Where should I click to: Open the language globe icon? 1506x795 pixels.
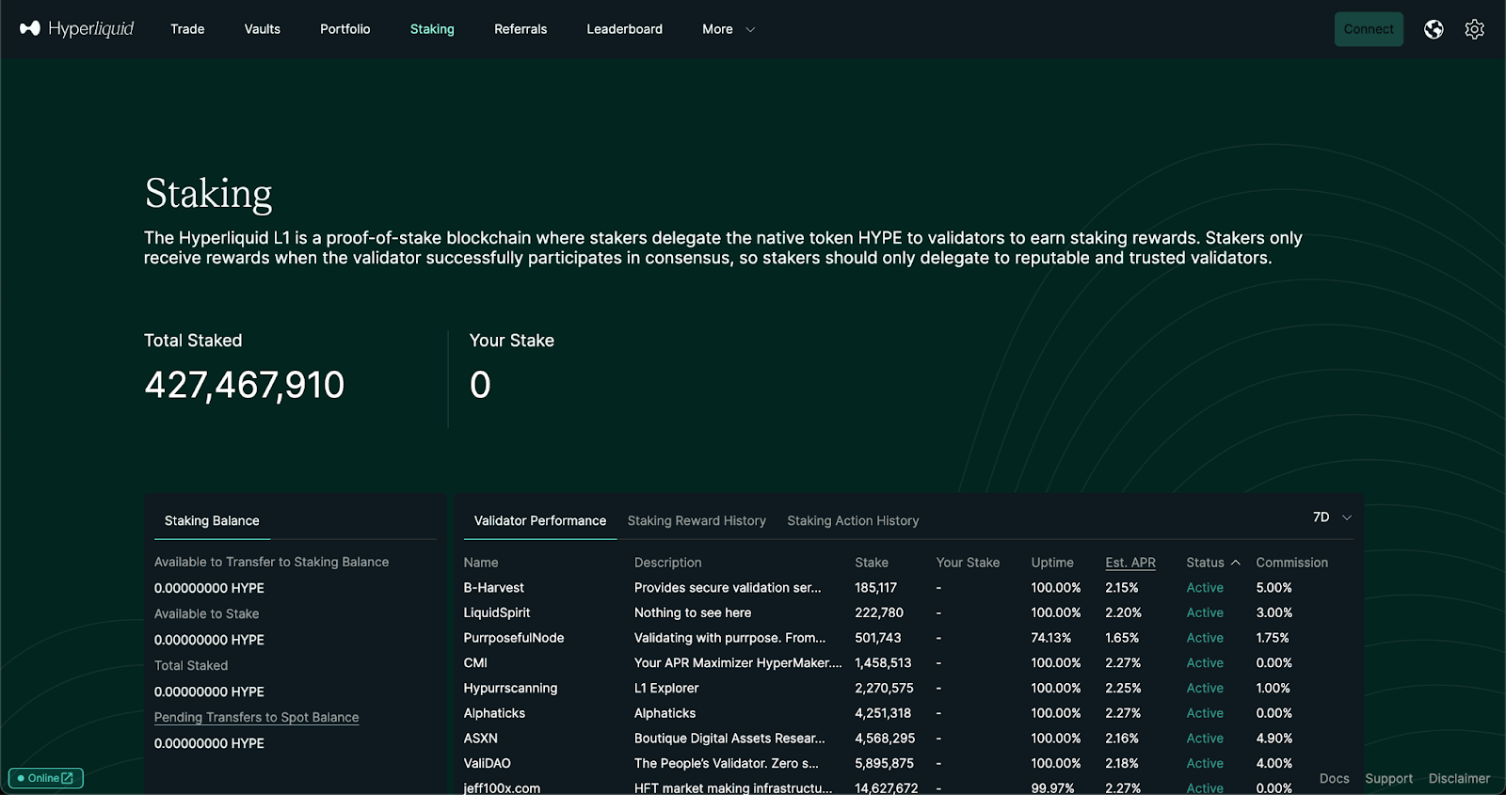coord(1434,29)
